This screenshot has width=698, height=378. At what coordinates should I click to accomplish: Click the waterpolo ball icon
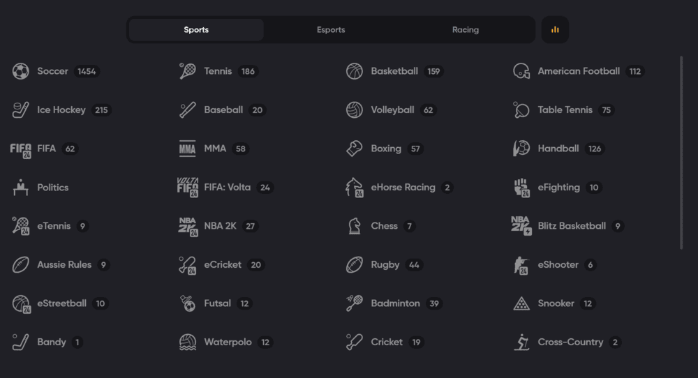187,342
